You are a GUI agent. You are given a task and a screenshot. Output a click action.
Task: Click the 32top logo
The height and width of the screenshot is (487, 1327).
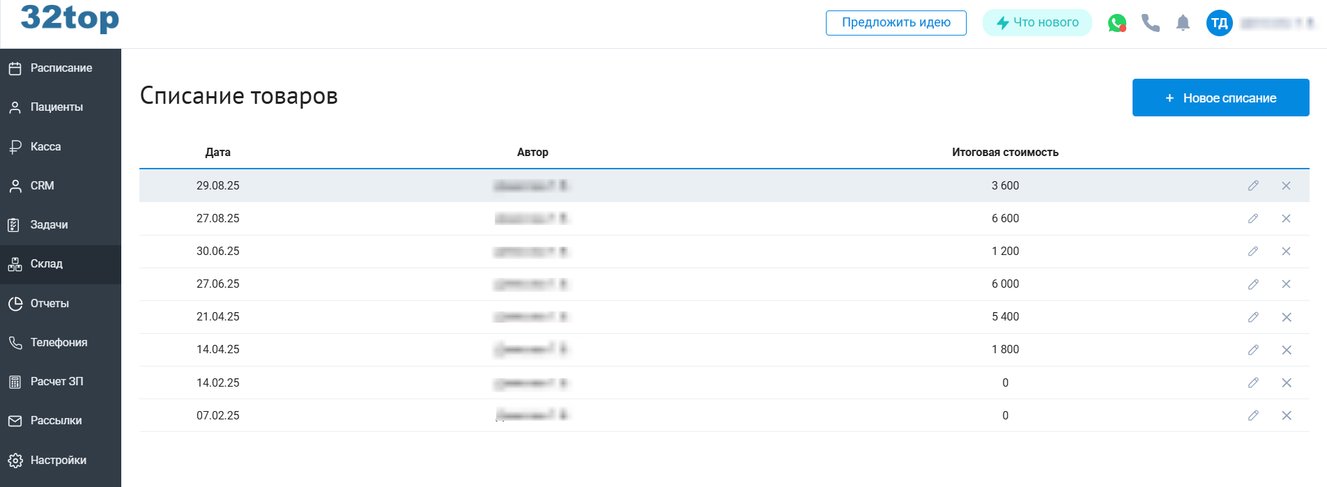pyautogui.click(x=70, y=18)
